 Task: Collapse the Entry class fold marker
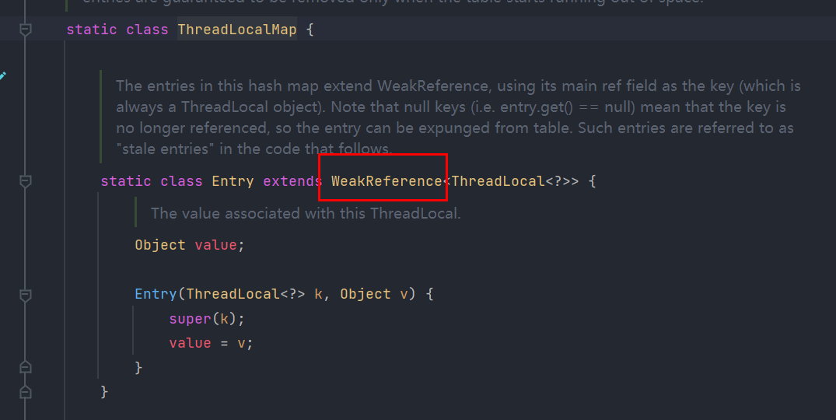pyautogui.click(x=25, y=181)
